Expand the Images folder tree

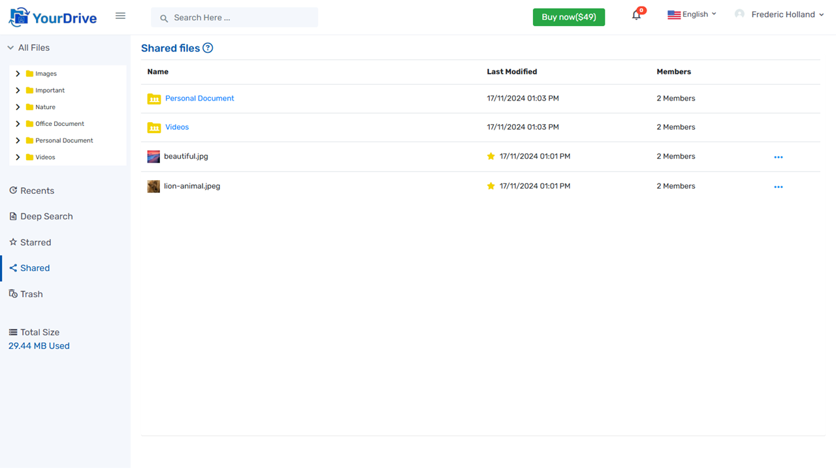click(x=18, y=73)
